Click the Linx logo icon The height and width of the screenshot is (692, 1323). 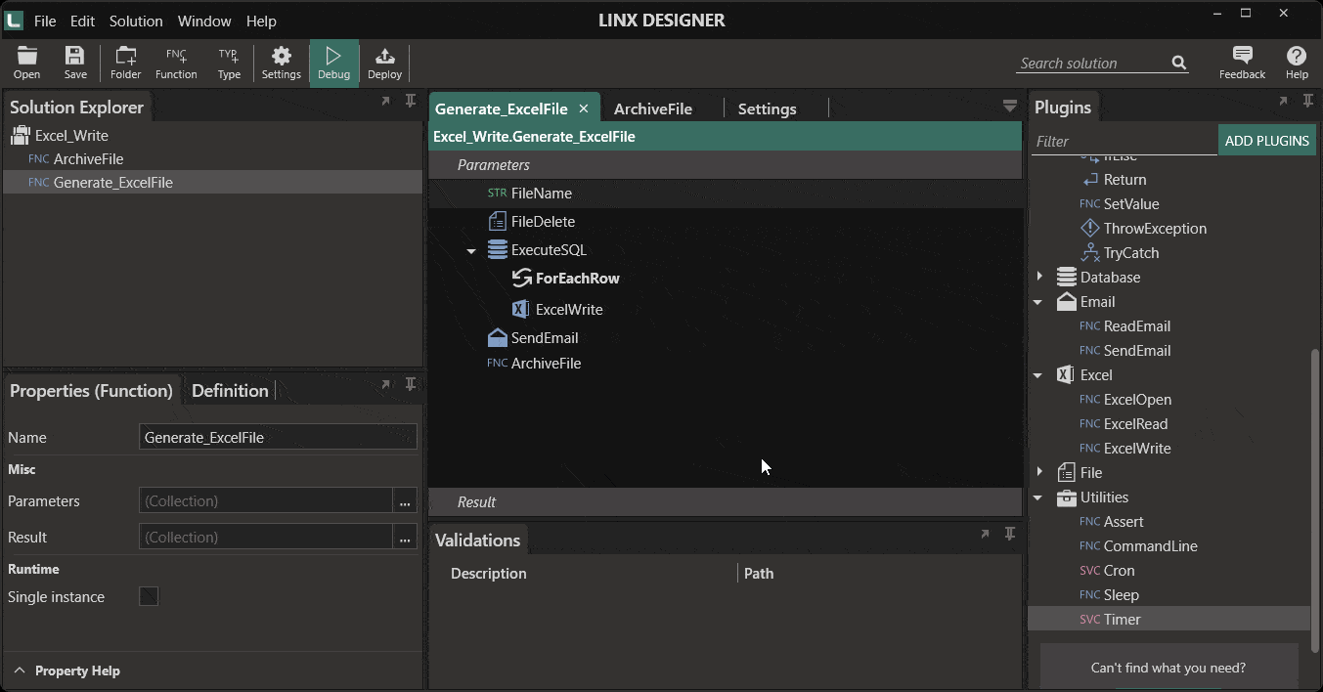(x=14, y=20)
